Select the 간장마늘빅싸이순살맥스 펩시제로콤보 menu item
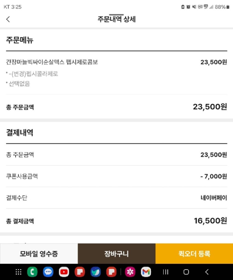Image resolution: width=233 pixels, height=280 pixels. coord(52,62)
